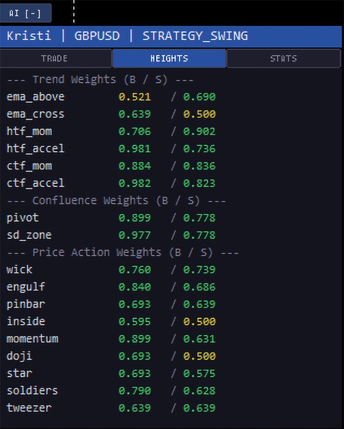The image size is (344, 429).
Task: Click the ema_above weight row label
Action: click(35, 97)
